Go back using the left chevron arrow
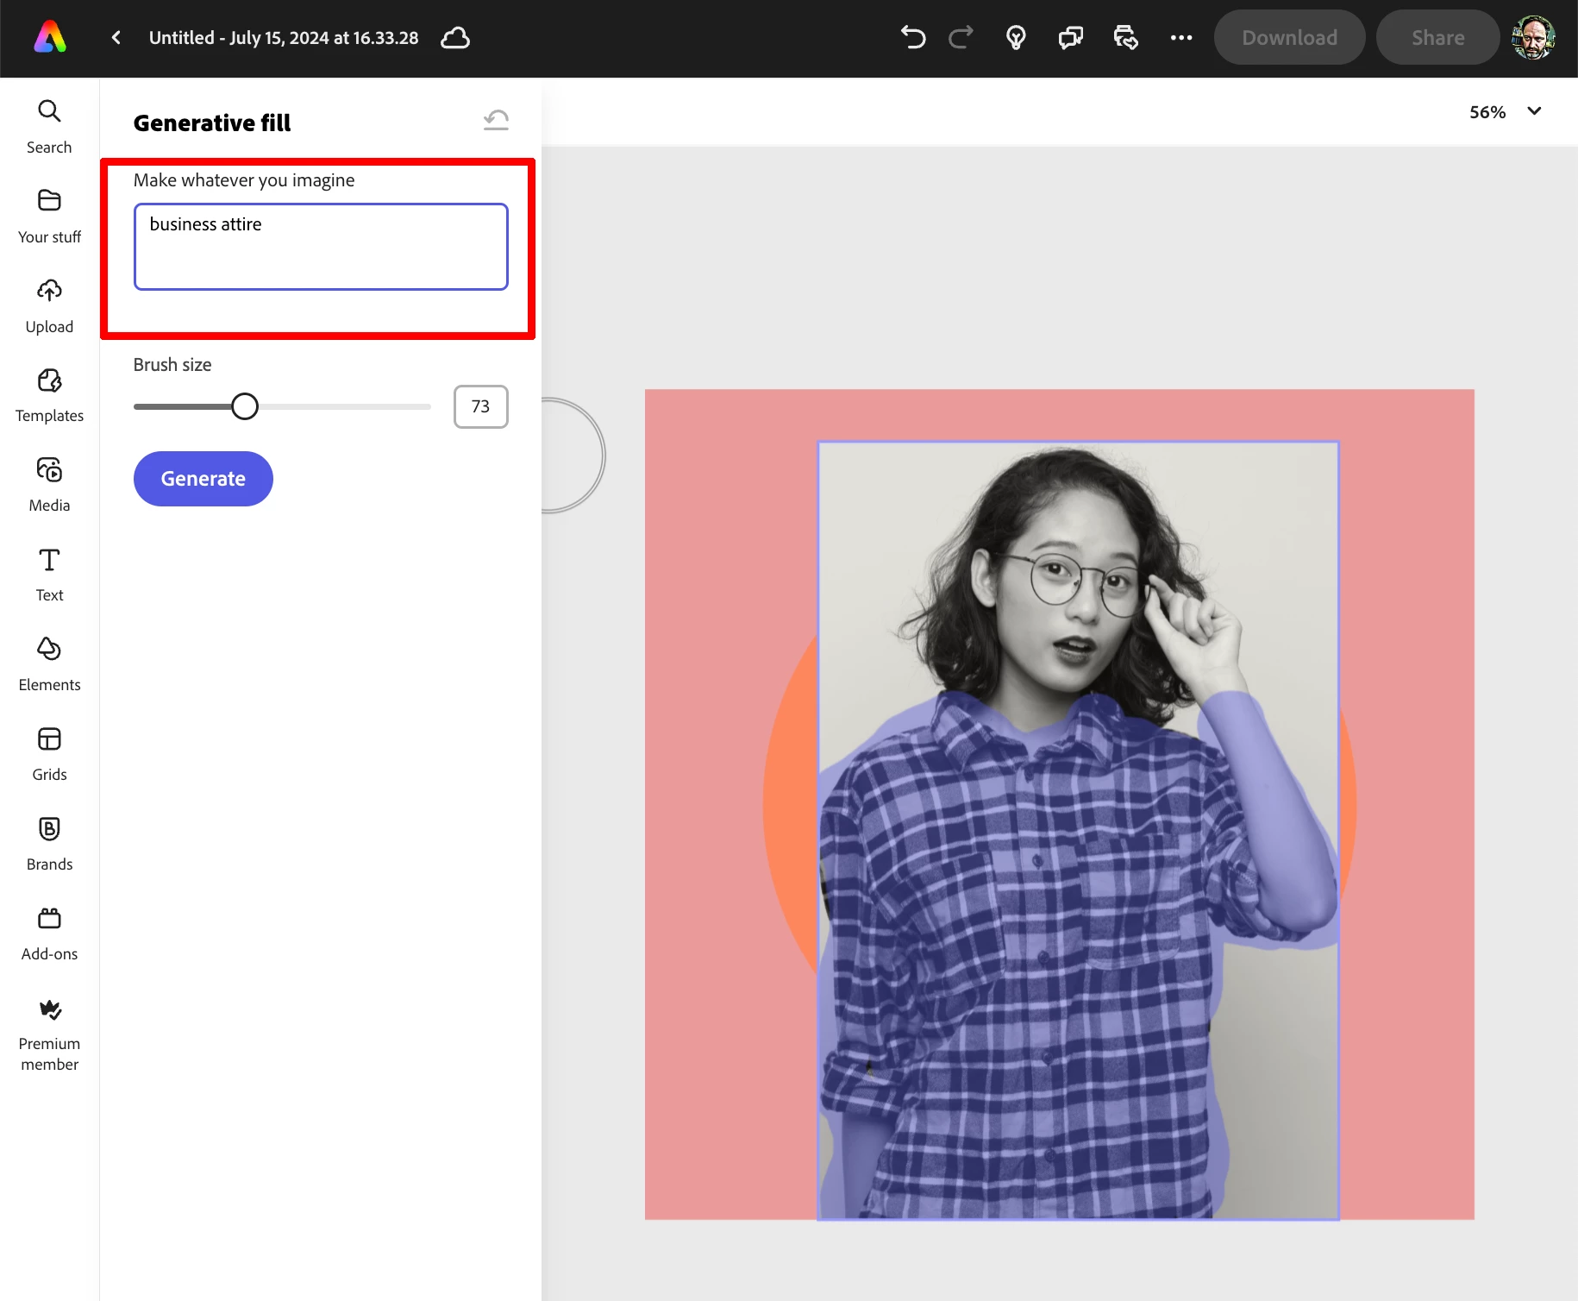The height and width of the screenshot is (1301, 1578). coord(116,37)
